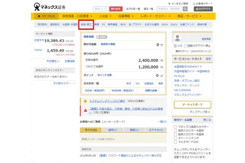
Task: Switch to 重要(0) messages tab
Action: click(x=134, y=130)
